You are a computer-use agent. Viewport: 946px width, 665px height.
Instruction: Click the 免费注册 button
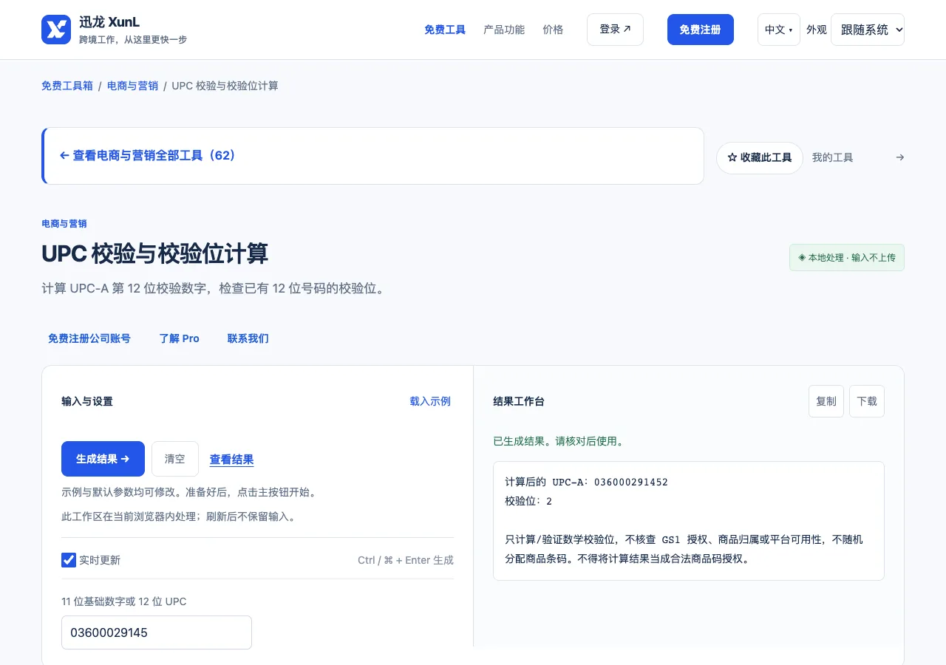pyautogui.click(x=701, y=30)
